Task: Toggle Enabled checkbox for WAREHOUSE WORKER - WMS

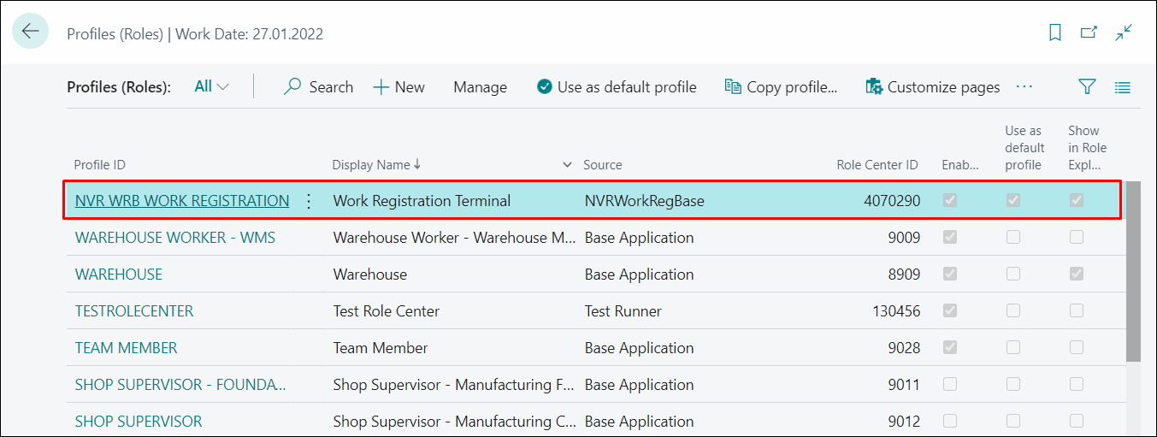Action: tap(950, 238)
